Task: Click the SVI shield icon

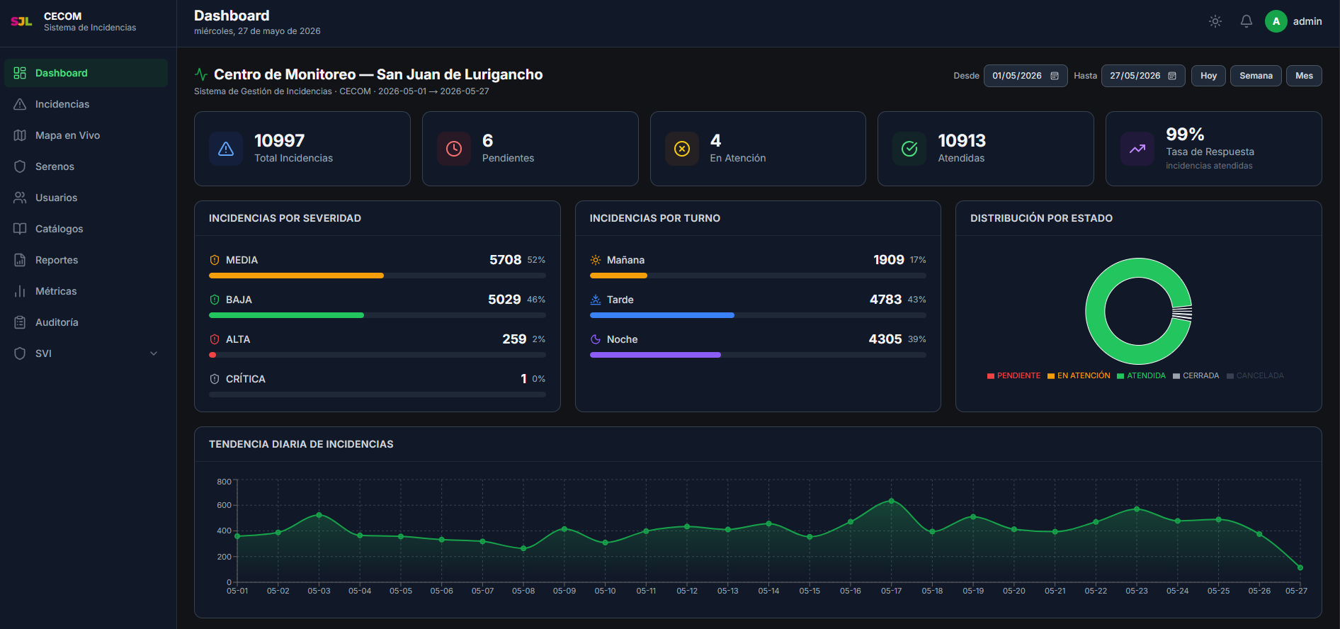Action: 20,353
